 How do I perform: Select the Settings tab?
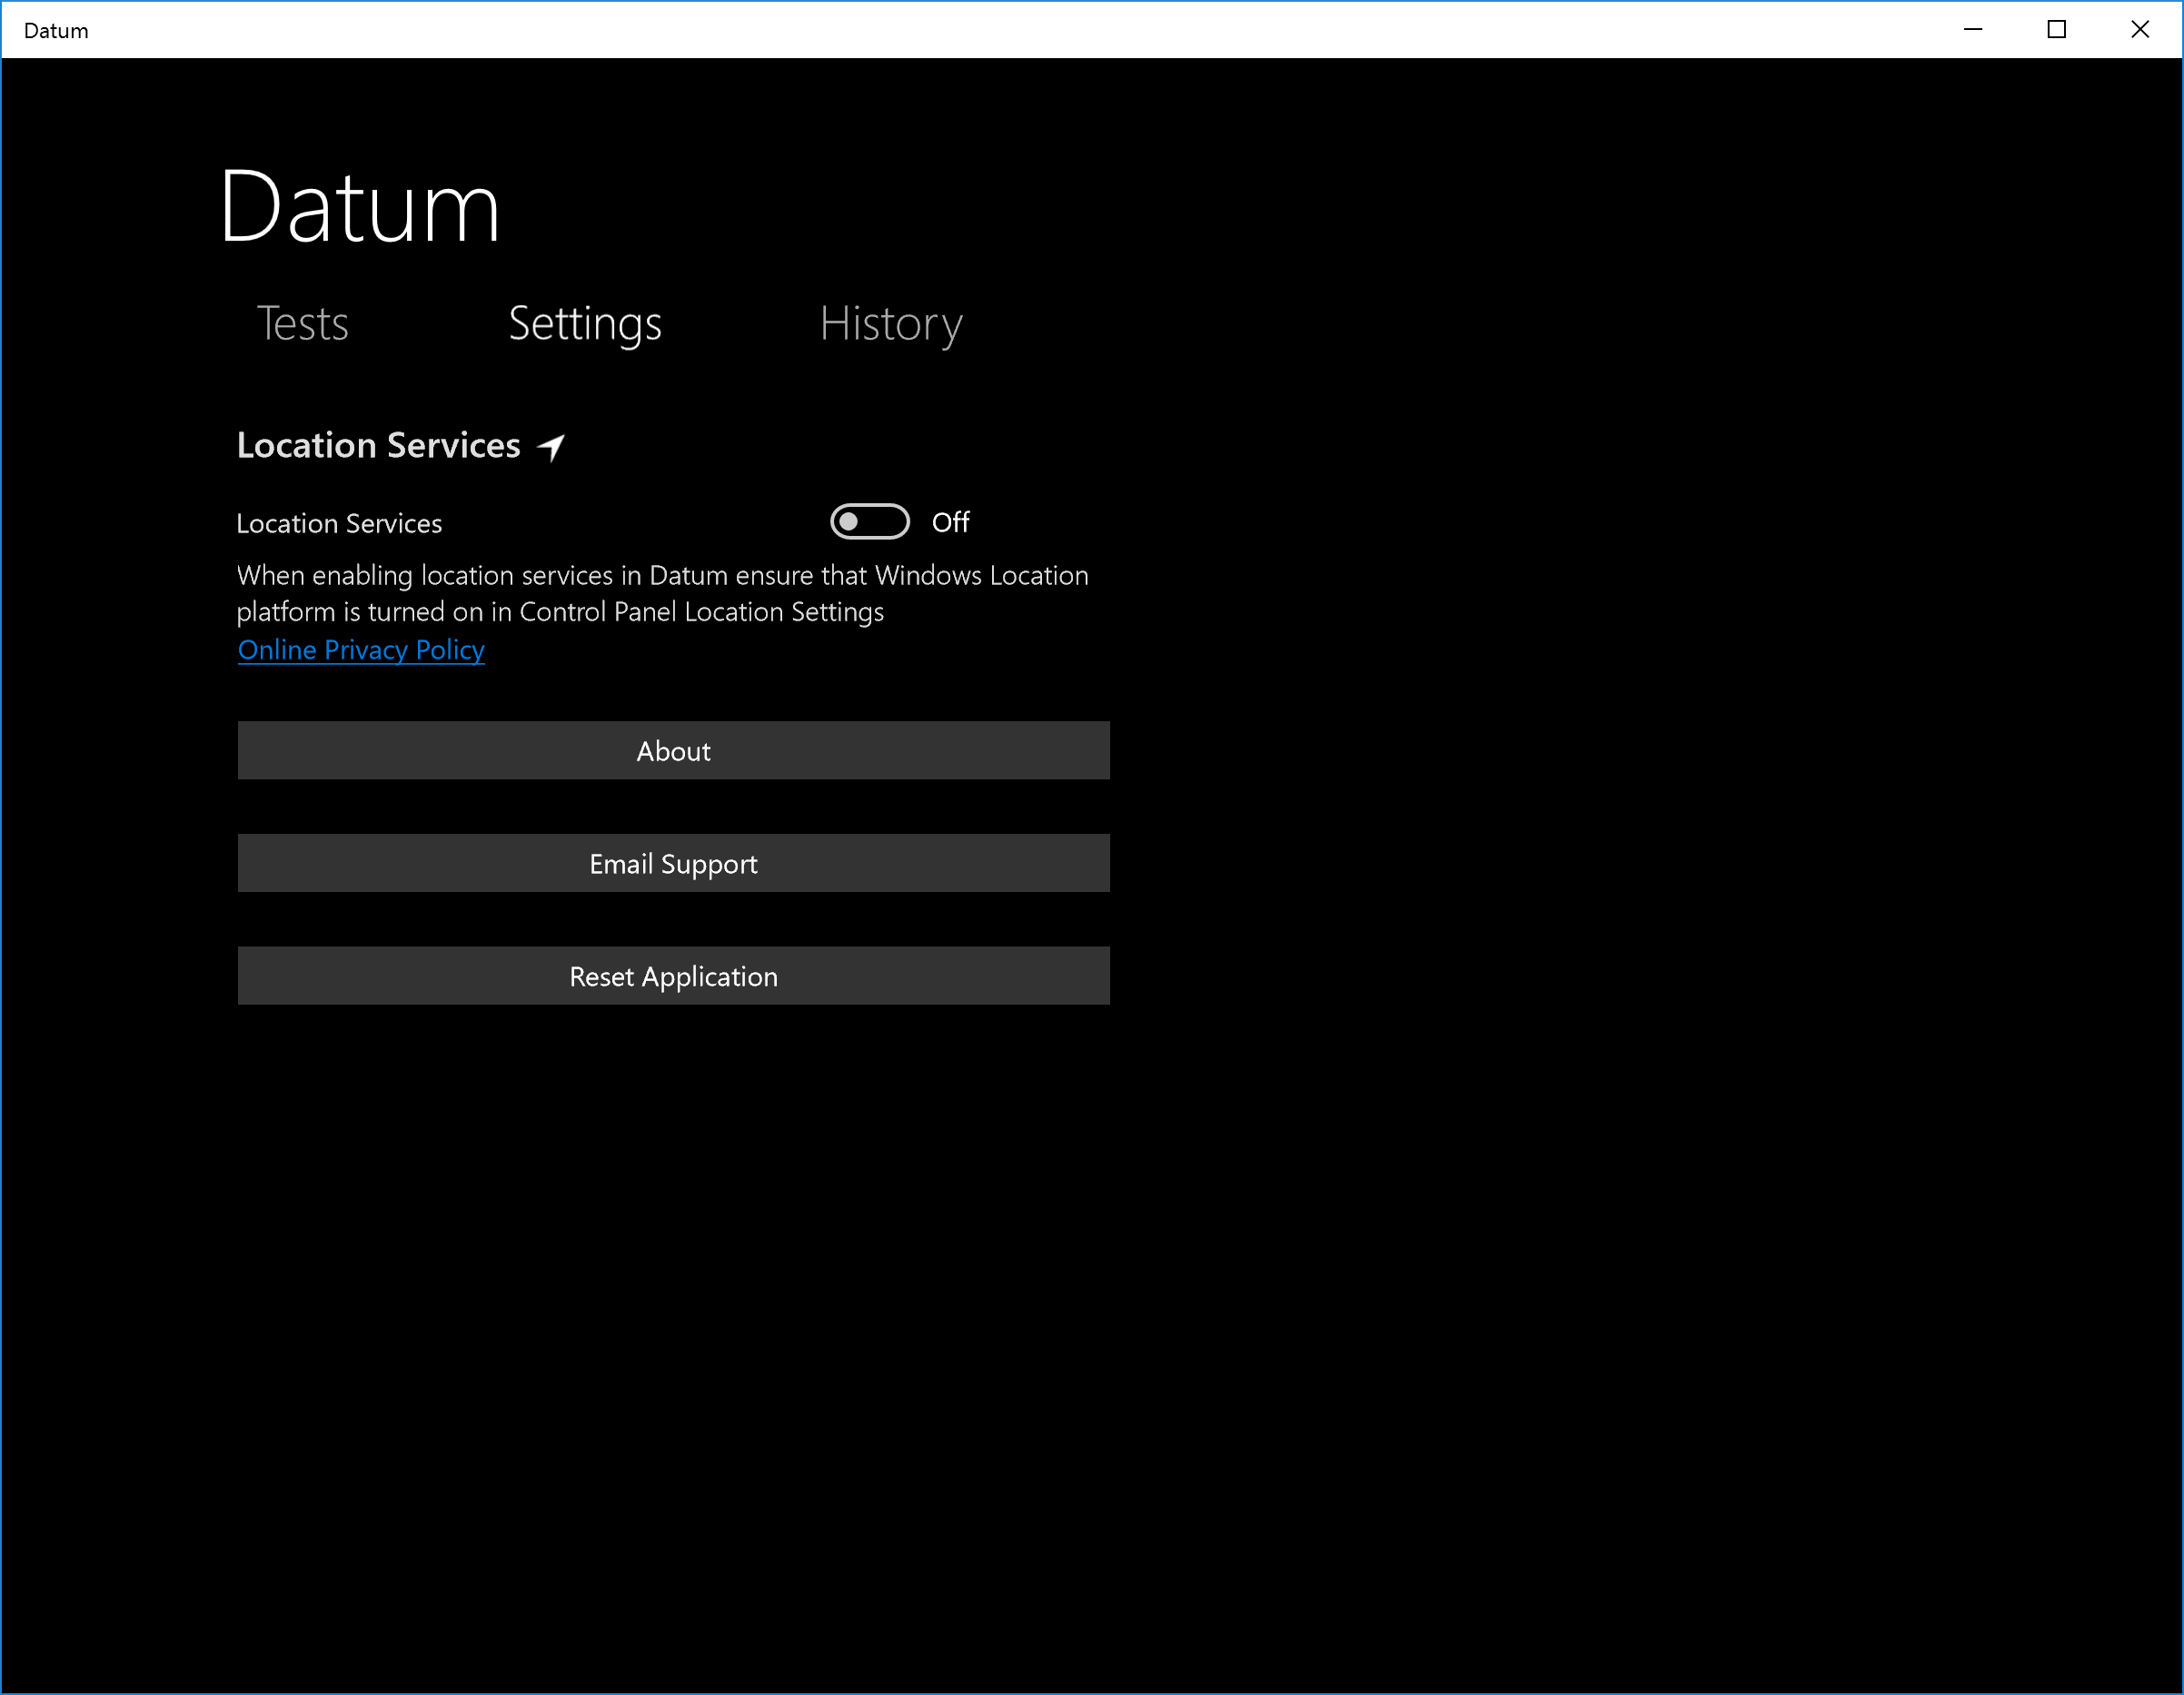pyautogui.click(x=585, y=324)
